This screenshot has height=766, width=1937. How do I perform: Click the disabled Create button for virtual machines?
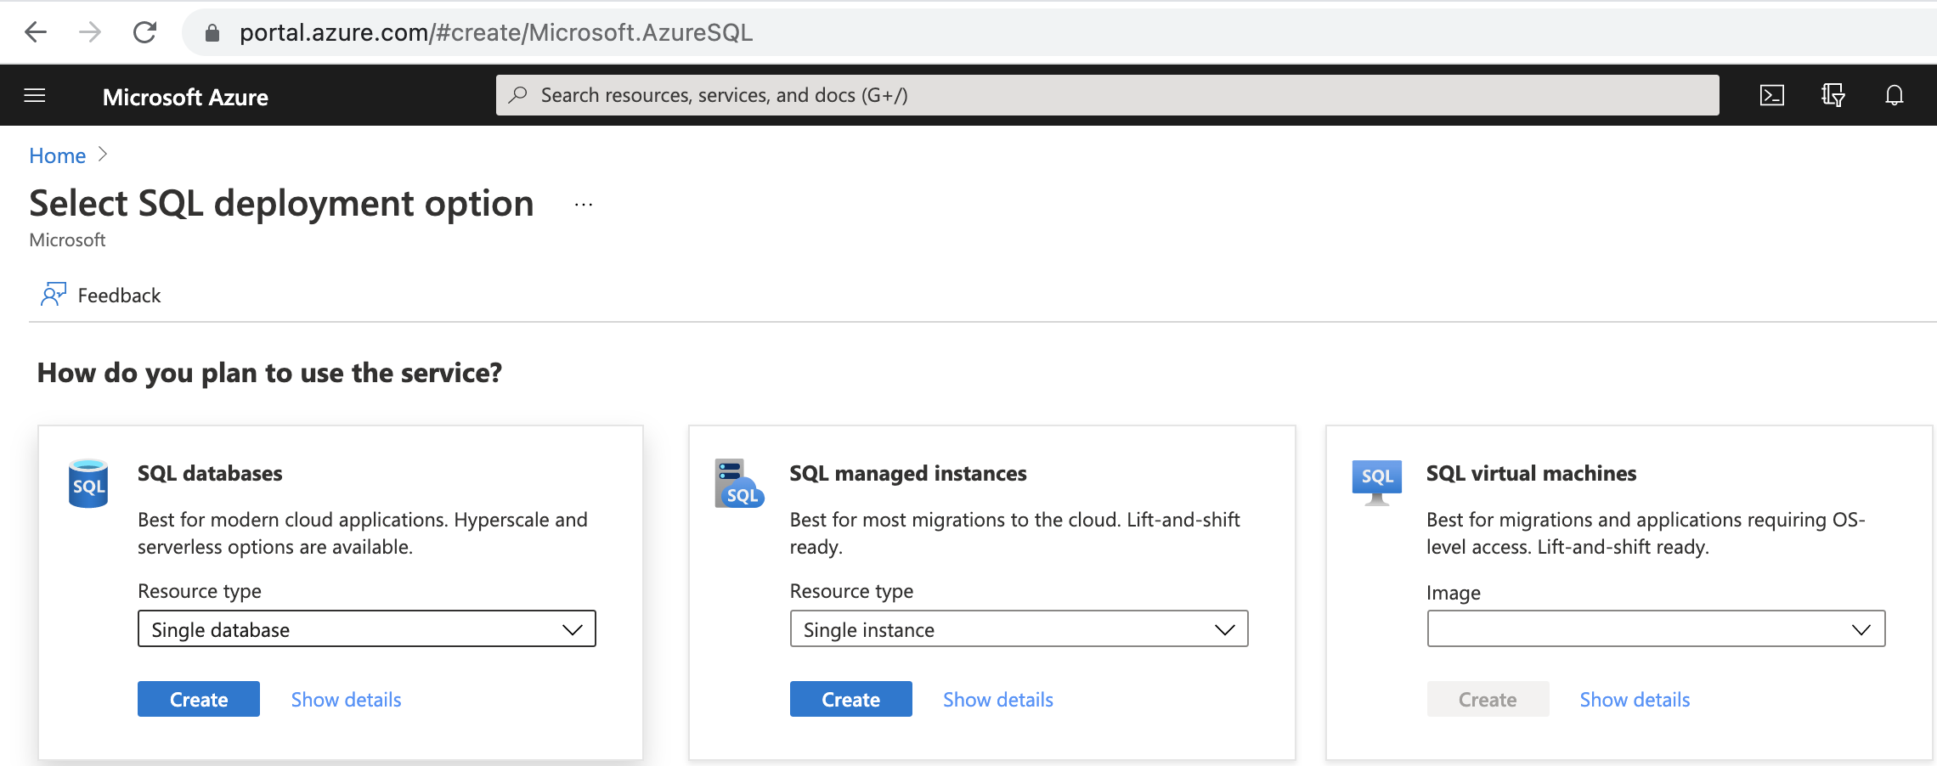pos(1488,699)
